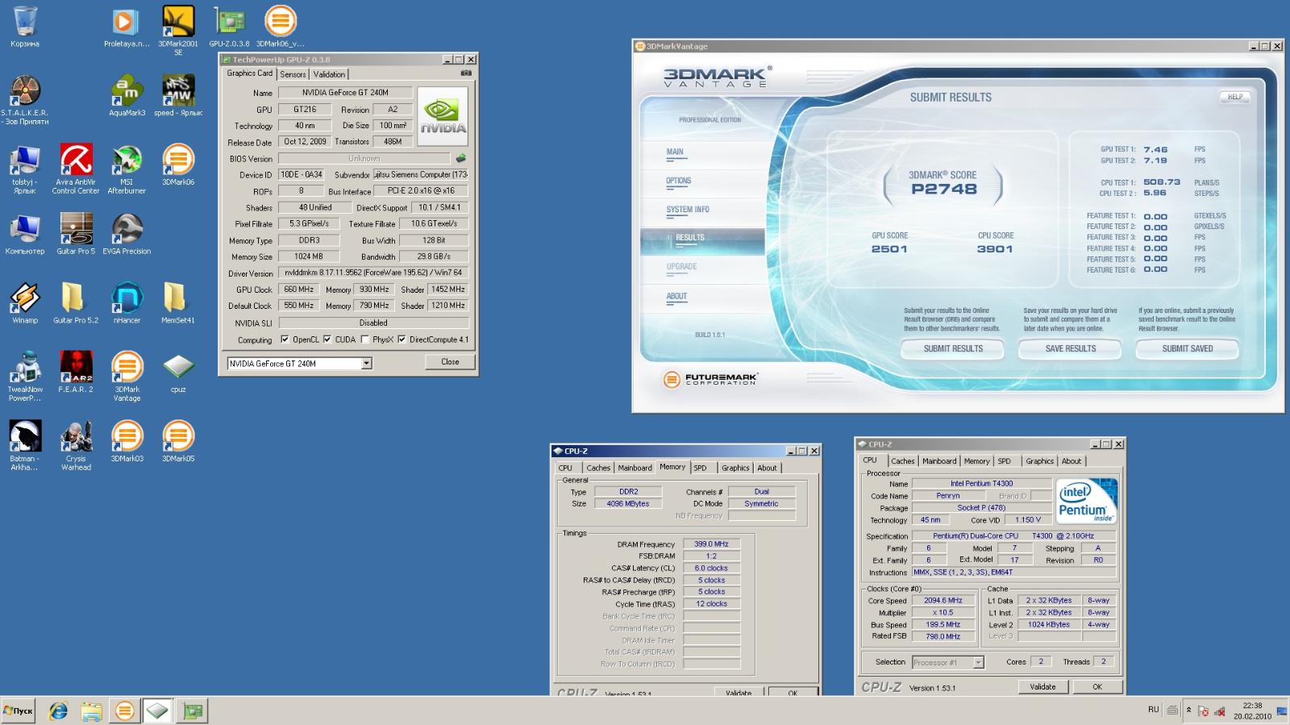The image size is (1290, 725).
Task: Open the SPD tab in memory CPU-Z window
Action: point(701,468)
